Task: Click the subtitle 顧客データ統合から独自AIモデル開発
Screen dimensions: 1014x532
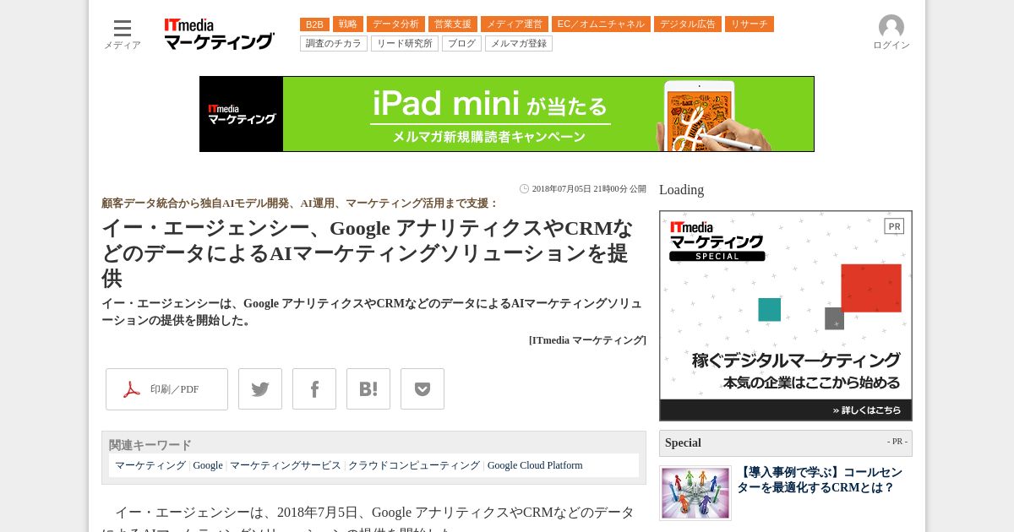Action: point(300,204)
